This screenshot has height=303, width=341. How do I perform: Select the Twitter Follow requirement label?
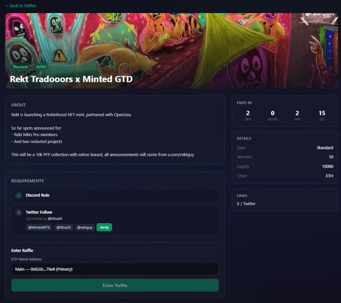coord(39,212)
